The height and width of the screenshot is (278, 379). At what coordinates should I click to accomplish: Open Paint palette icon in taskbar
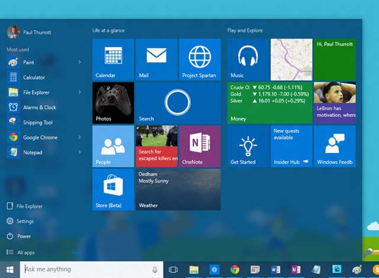pos(357,270)
